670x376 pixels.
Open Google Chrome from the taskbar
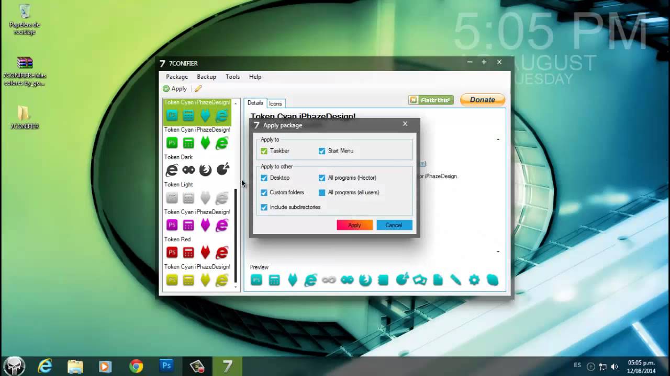point(136,366)
